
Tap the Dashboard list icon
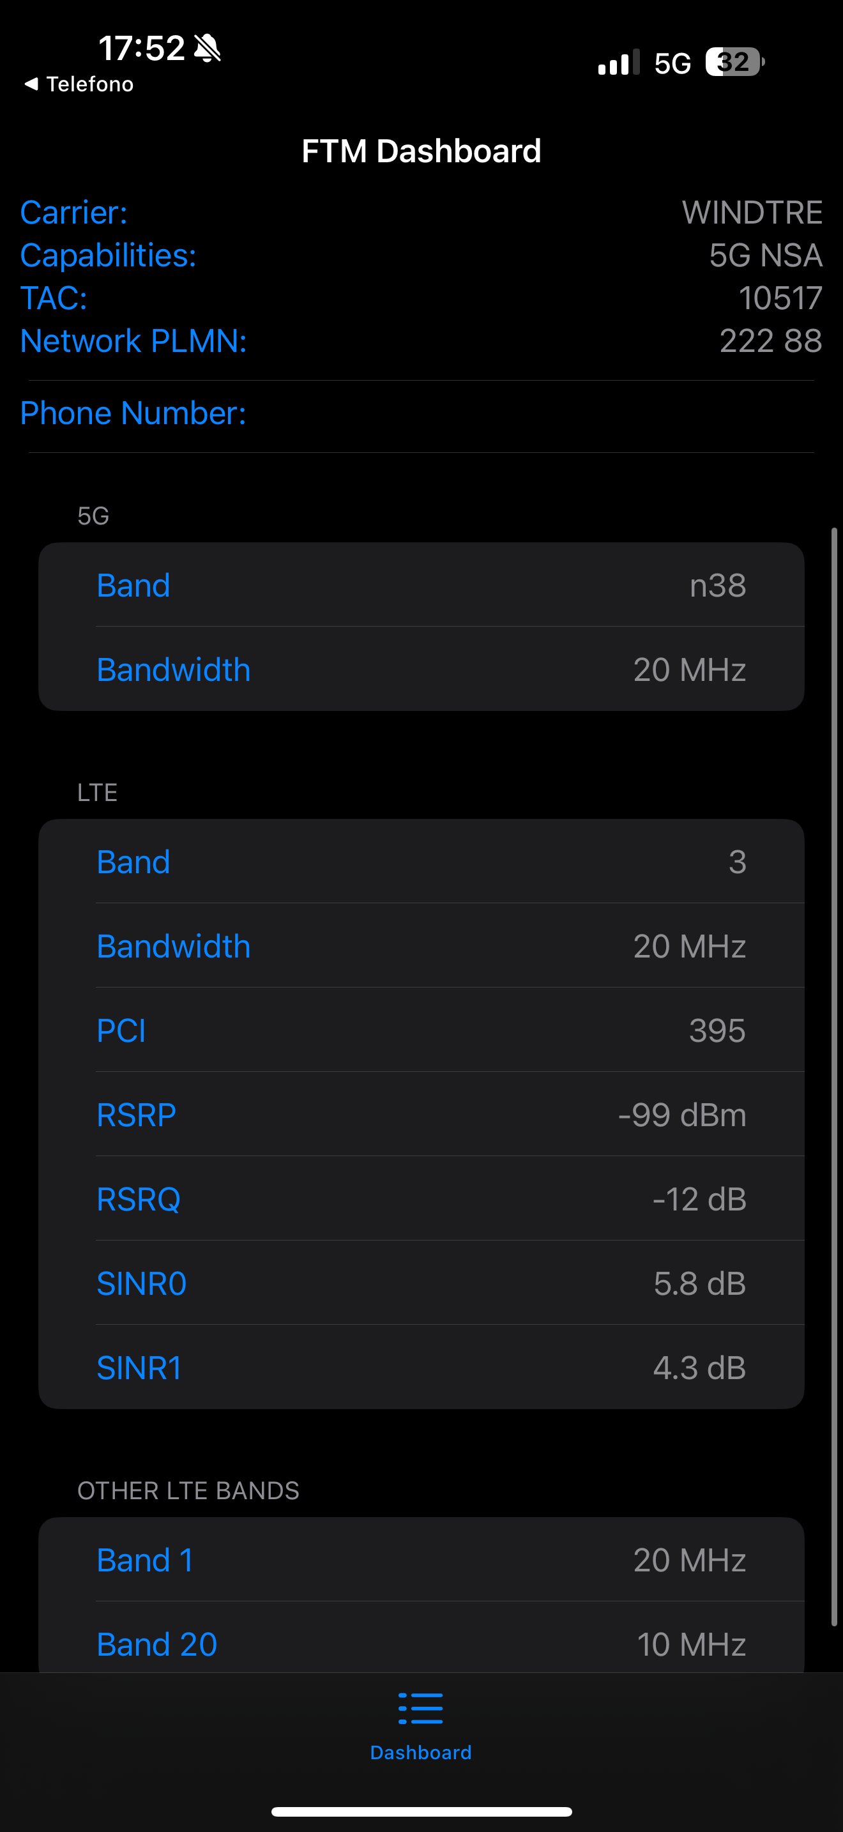coord(421,1708)
